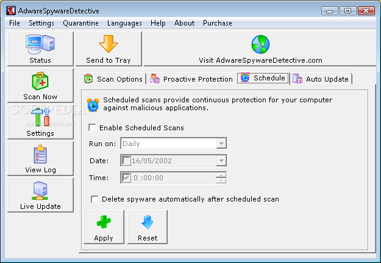381x263 pixels.
Task: Open the Languages menu
Action: point(124,23)
